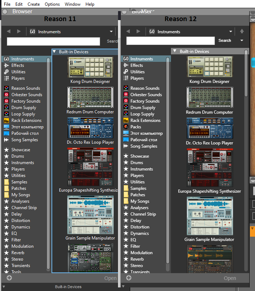Click the back arrow in Reason 12 browser
The image size is (255, 291).
pos(128,31)
